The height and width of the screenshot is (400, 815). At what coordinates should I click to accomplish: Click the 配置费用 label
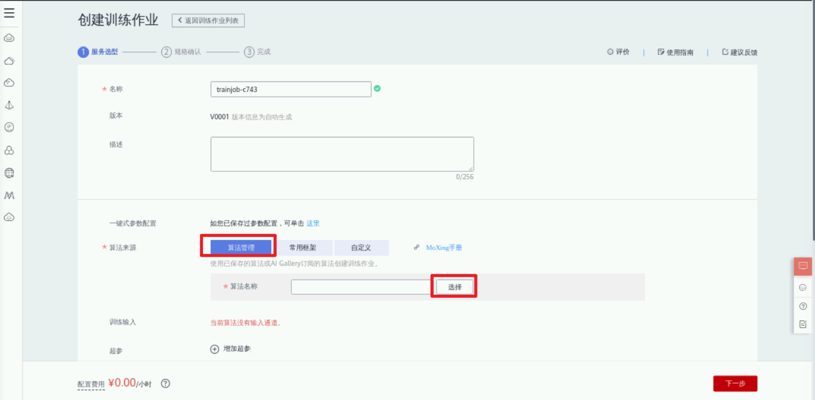[91, 384]
